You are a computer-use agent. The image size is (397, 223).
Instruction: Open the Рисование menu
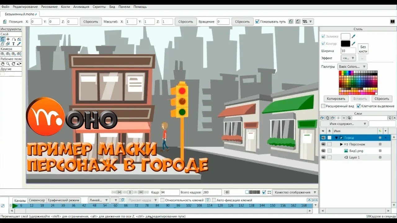(x=49, y=7)
